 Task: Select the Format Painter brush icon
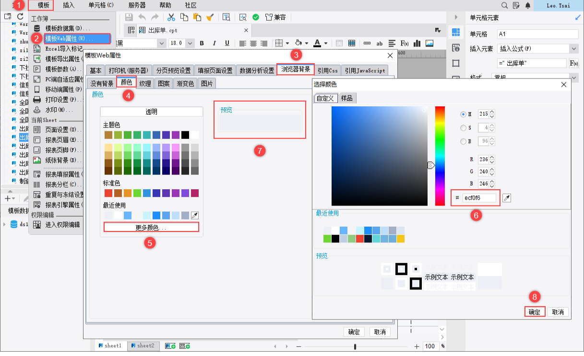pos(210,17)
